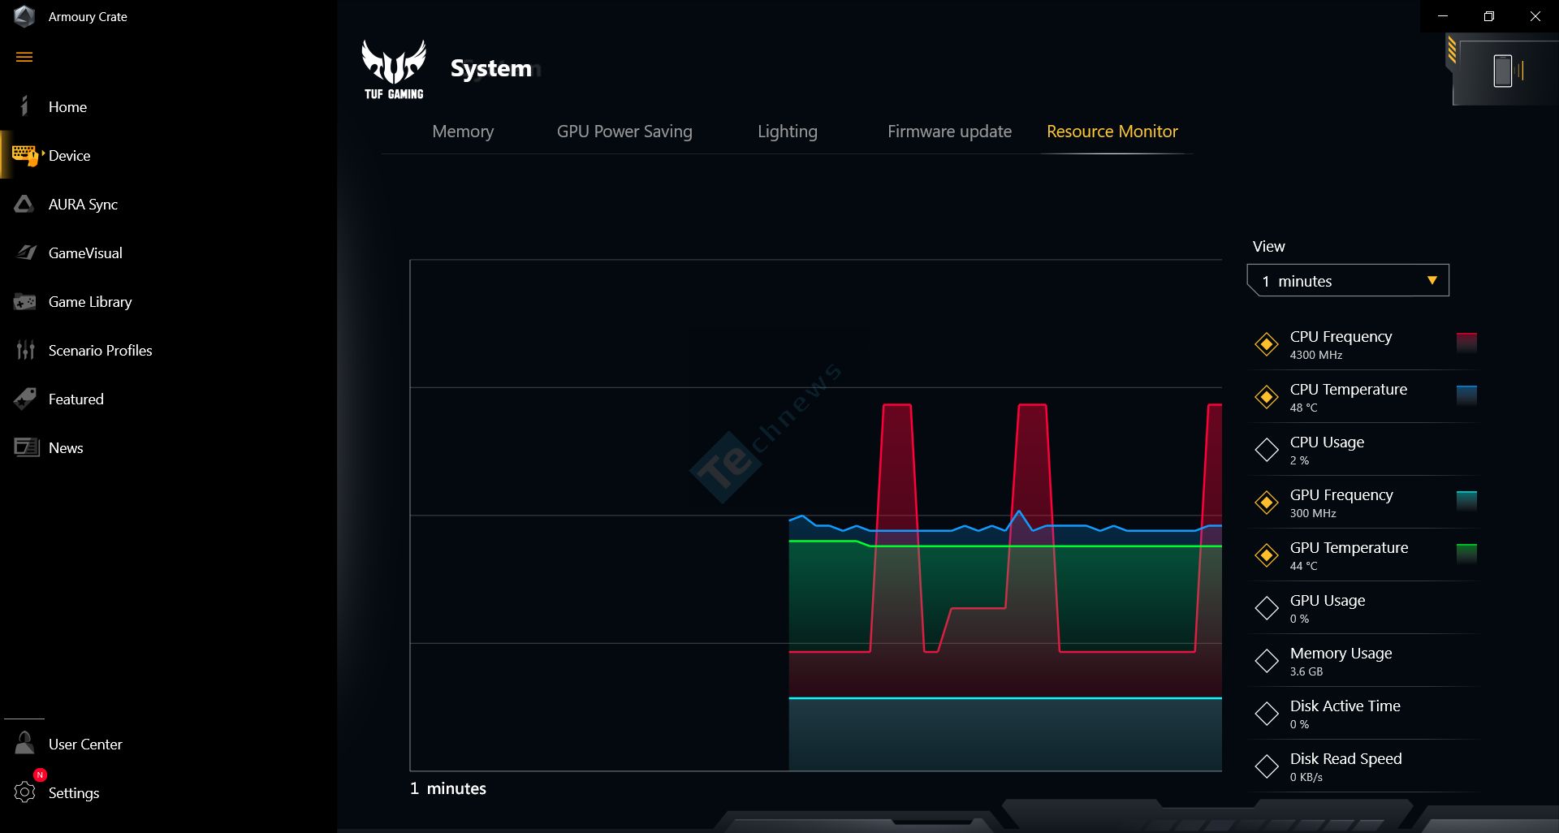This screenshot has height=833, width=1559.
Task: Enable GPU Usage graph display
Action: point(1267,608)
